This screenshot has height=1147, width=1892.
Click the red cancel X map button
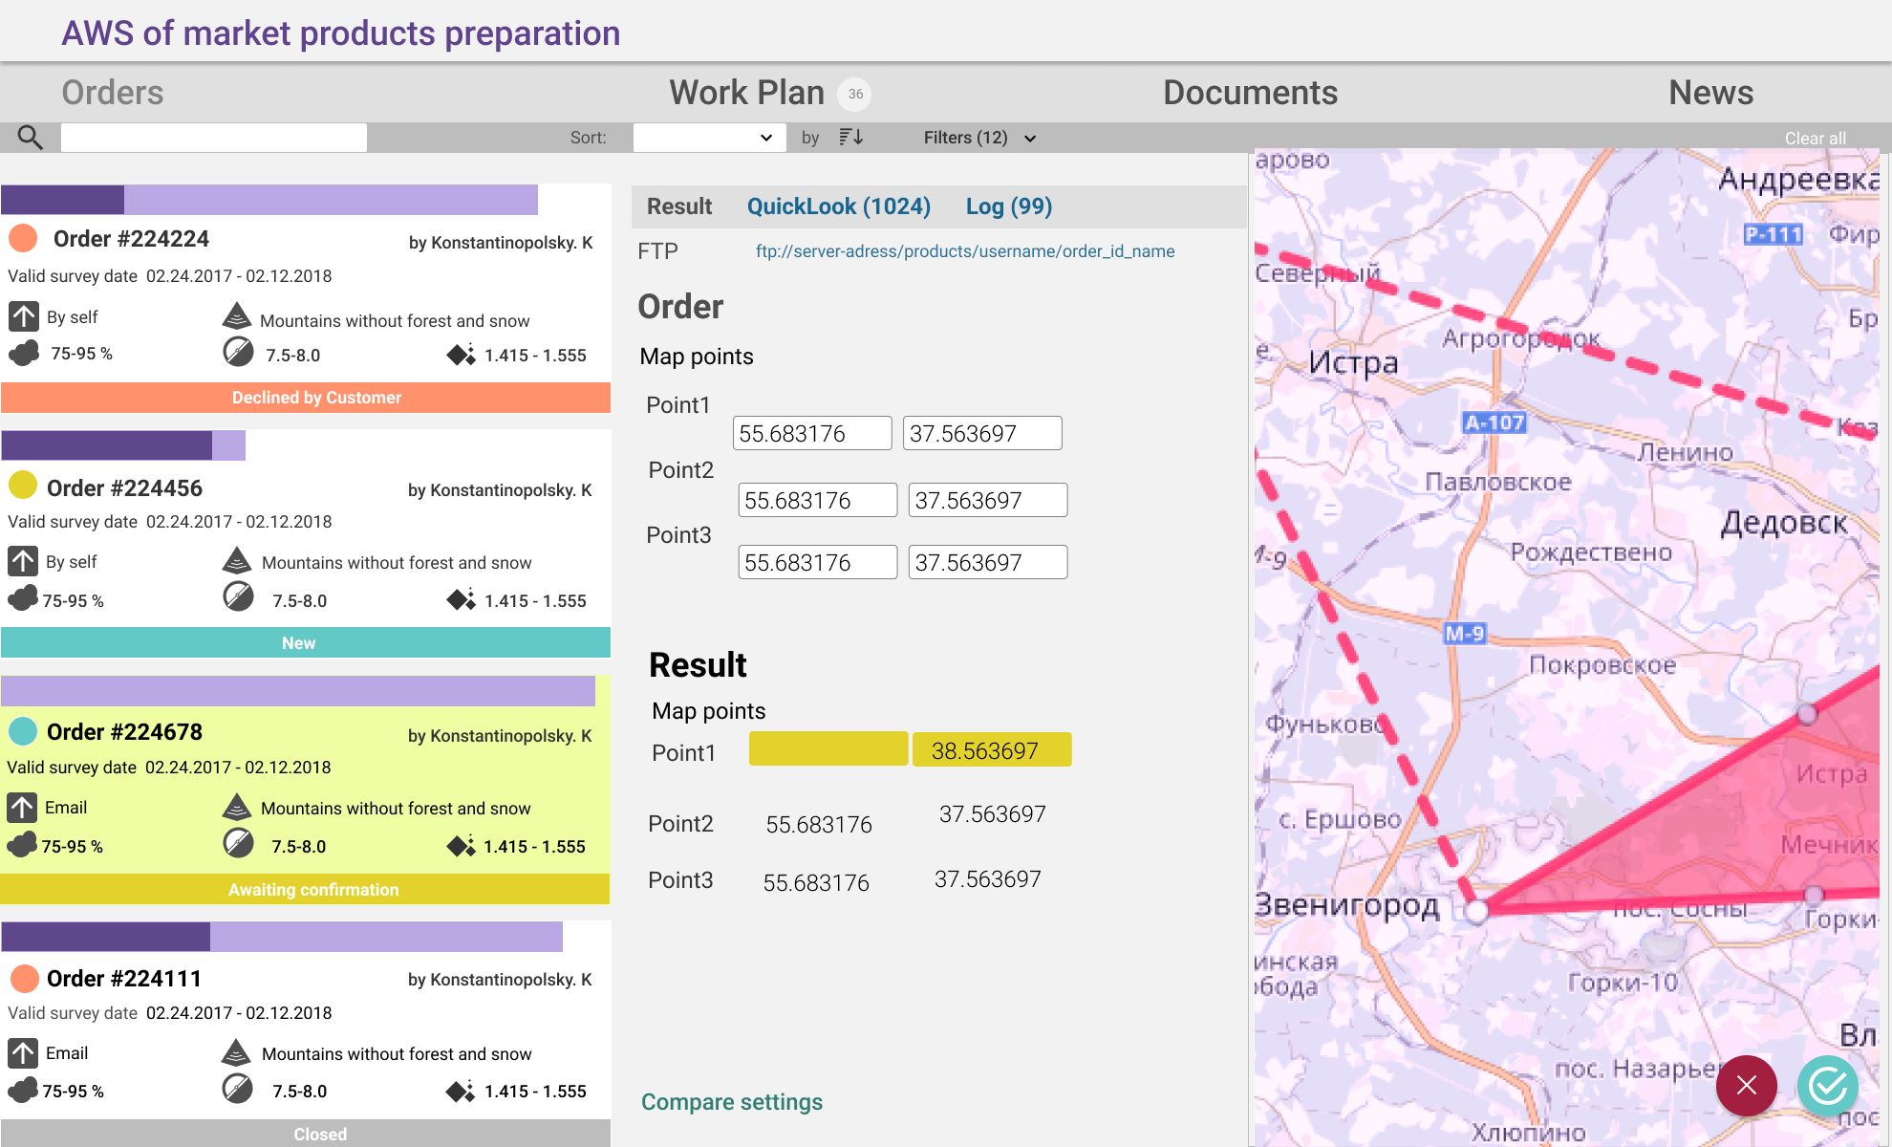1746,1085
